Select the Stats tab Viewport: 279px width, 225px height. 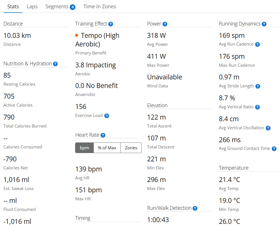13,7
